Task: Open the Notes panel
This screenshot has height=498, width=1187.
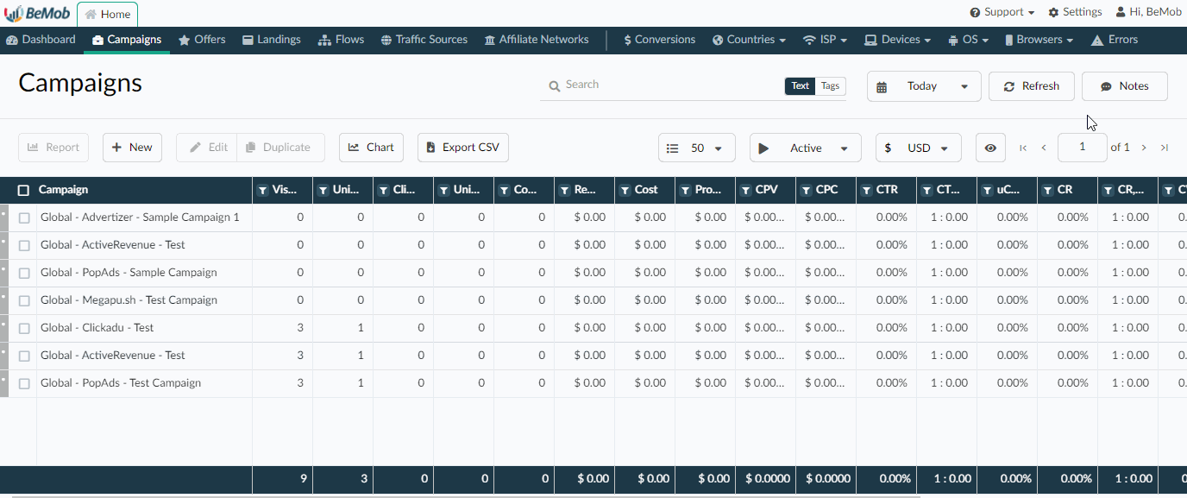Action: (x=1125, y=86)
